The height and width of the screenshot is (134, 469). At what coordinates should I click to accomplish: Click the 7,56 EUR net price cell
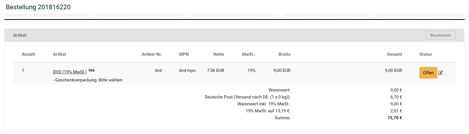coord(216,70)
